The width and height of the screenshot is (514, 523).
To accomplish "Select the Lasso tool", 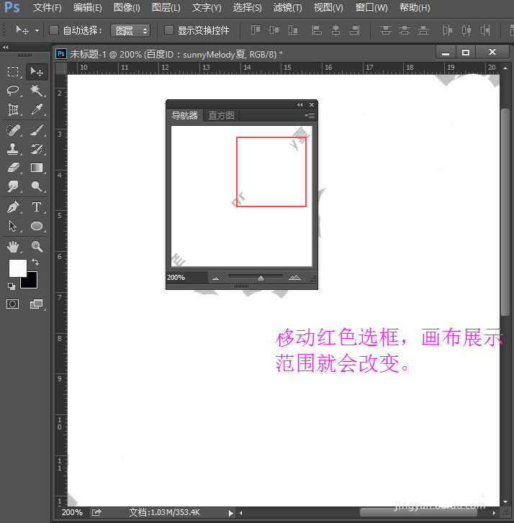I will [13, 91].
